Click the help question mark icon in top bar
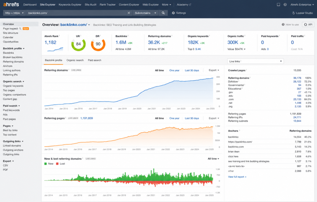 pyautogui.click(x=285, y=4)
